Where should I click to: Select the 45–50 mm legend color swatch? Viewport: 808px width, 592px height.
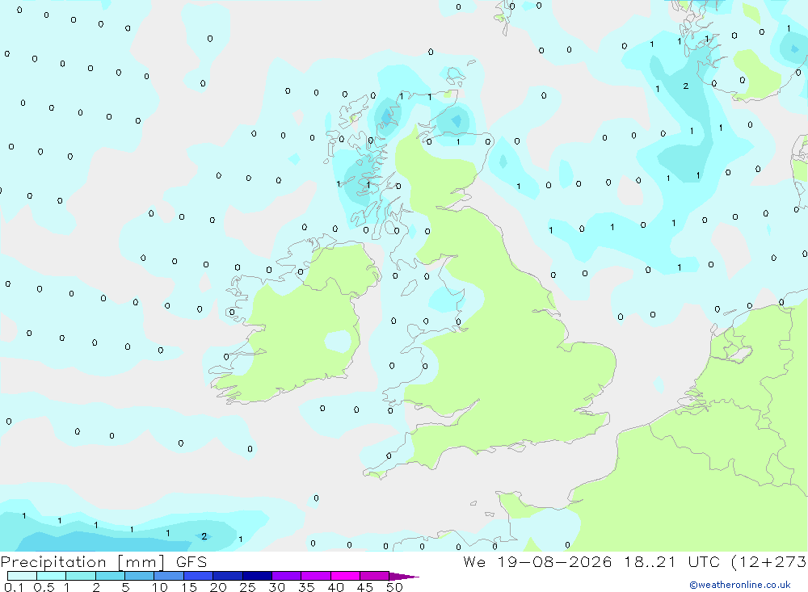tap(374, 576)
